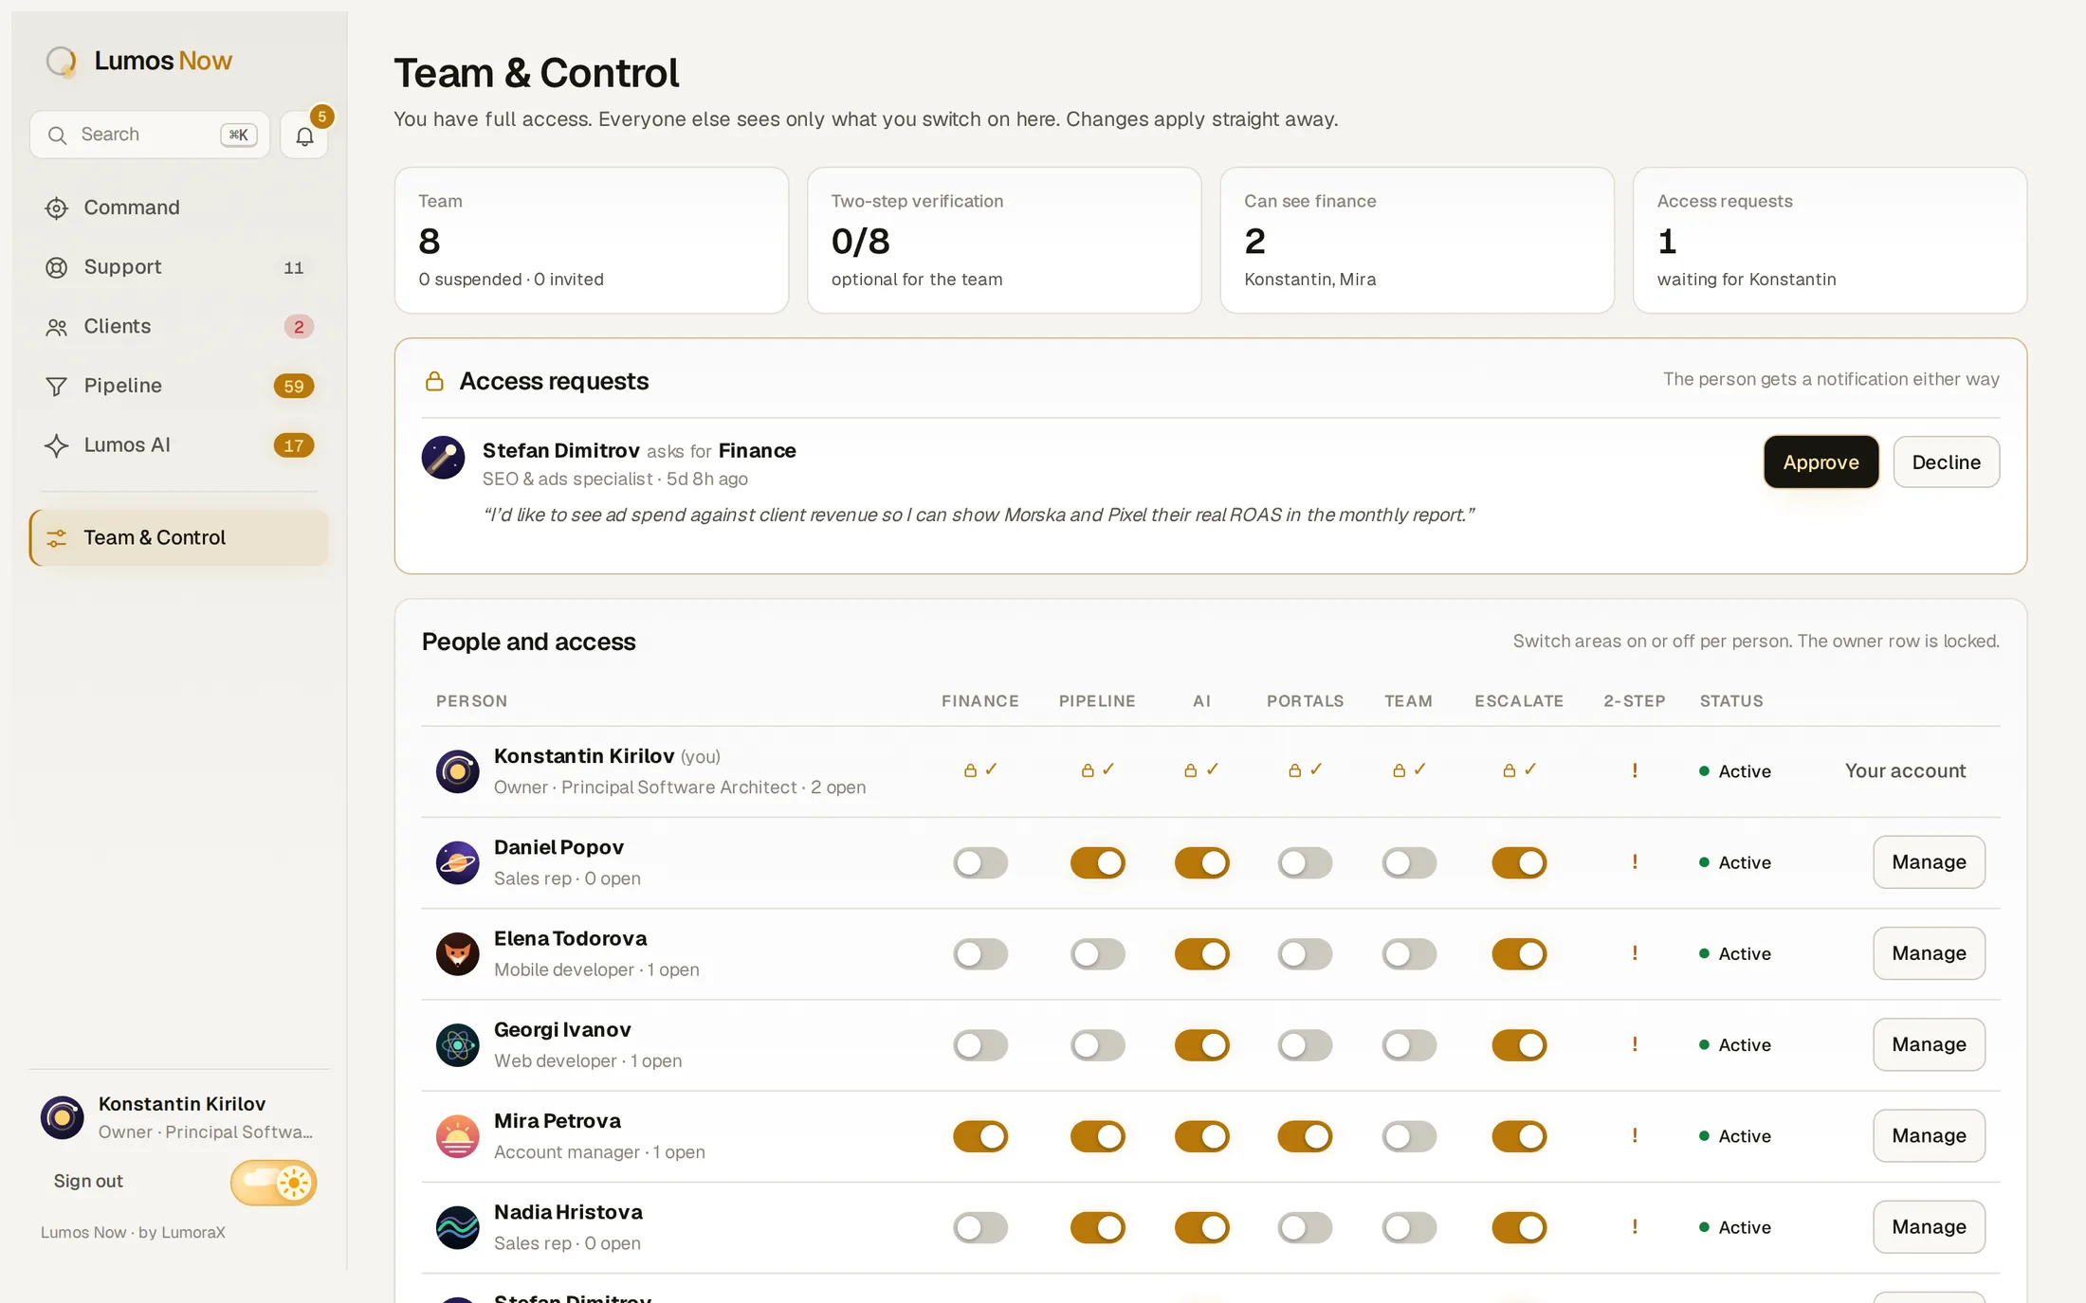The height and width of the screenshot is (1303, 2086).
Task: Click the Clients people icon
Action: pos(57,327)
